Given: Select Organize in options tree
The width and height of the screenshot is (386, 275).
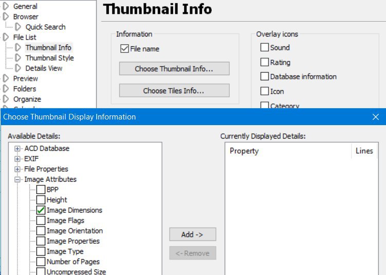Looking at the screenshot, I should pos(27,99).
